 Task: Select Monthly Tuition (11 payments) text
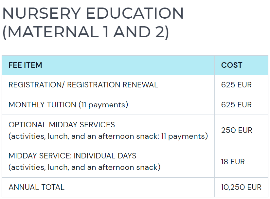point(68,105)
